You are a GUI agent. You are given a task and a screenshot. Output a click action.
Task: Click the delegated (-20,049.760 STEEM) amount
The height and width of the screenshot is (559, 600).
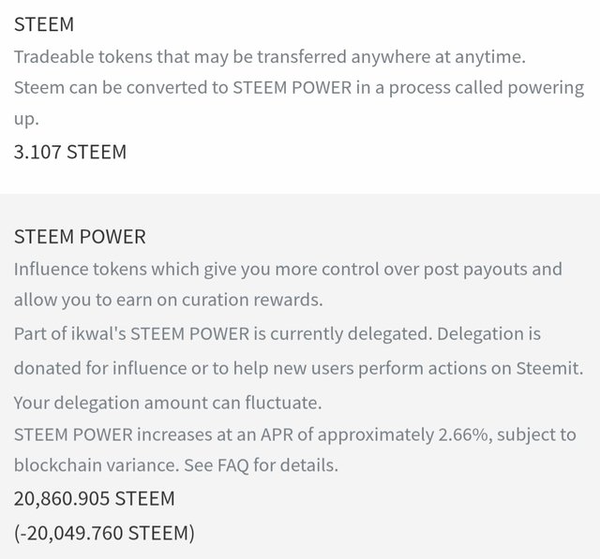point(104,533)
